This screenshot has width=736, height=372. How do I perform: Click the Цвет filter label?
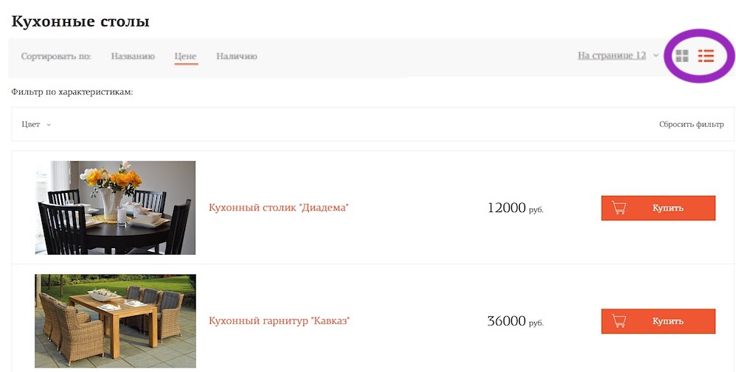pos(31,124)
